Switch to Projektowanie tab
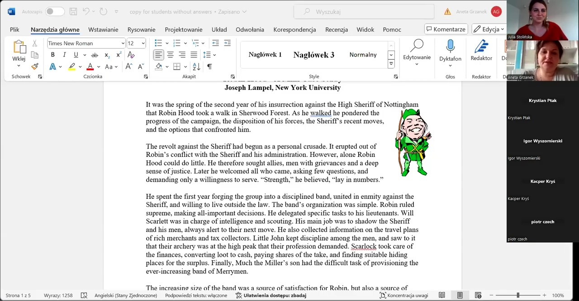 point(184,29)
